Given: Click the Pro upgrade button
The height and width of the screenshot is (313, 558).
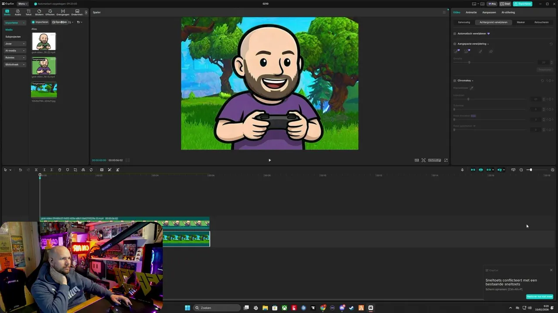Looking at the screenshot, I should tap(492, 4).
